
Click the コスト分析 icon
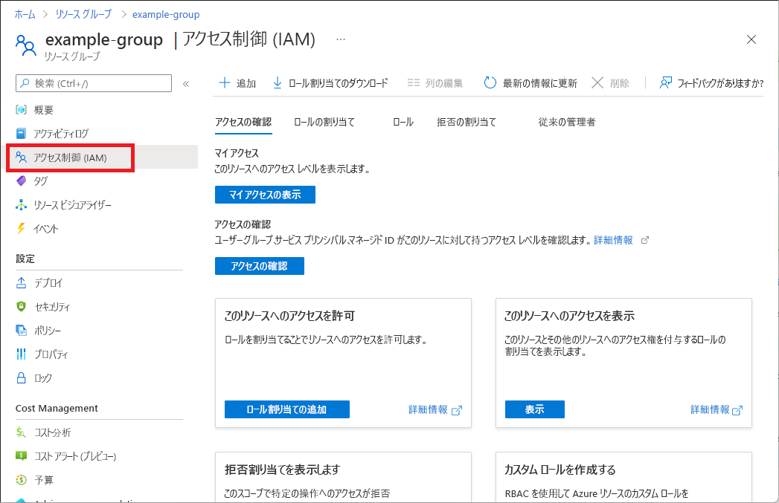21,432
